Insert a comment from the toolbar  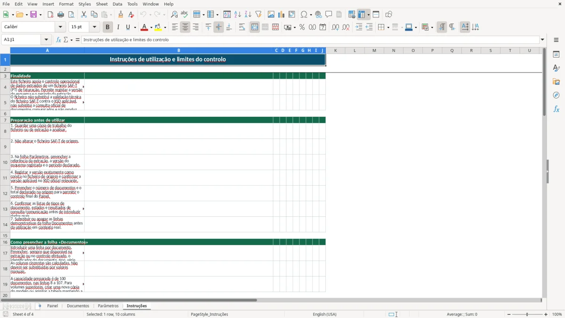pyautogui.click(x=329, y=15)
